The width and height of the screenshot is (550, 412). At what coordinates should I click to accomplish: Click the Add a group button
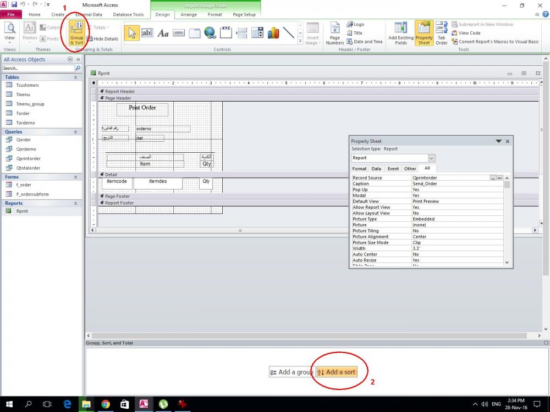[292, 372]
